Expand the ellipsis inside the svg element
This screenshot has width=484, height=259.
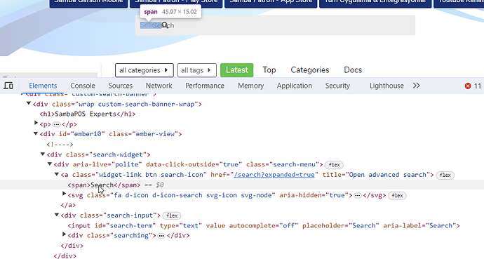click(x=358, y=195)
